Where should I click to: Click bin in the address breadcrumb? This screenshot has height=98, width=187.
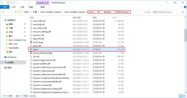(99, 12)
